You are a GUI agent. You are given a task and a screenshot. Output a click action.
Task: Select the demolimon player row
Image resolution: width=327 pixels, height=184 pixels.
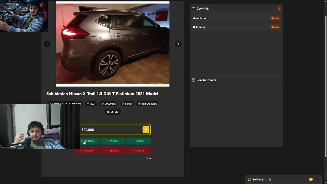(236, 18)
